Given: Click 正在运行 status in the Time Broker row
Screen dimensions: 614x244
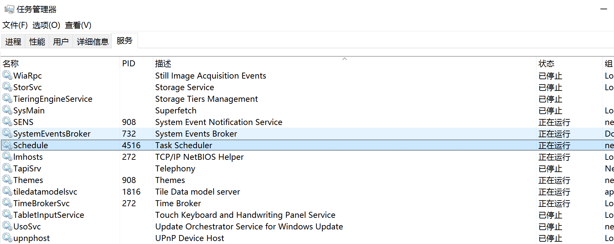Looking at the screenshot, I should pyautogui.click(x=554, y=203).
